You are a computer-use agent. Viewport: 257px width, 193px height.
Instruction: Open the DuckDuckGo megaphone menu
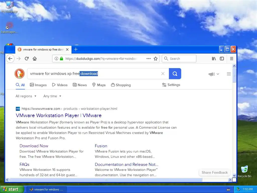click(x=214, y=74)
